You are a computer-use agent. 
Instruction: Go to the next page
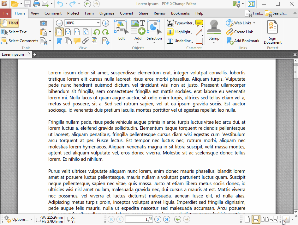[x=158, y=219]
